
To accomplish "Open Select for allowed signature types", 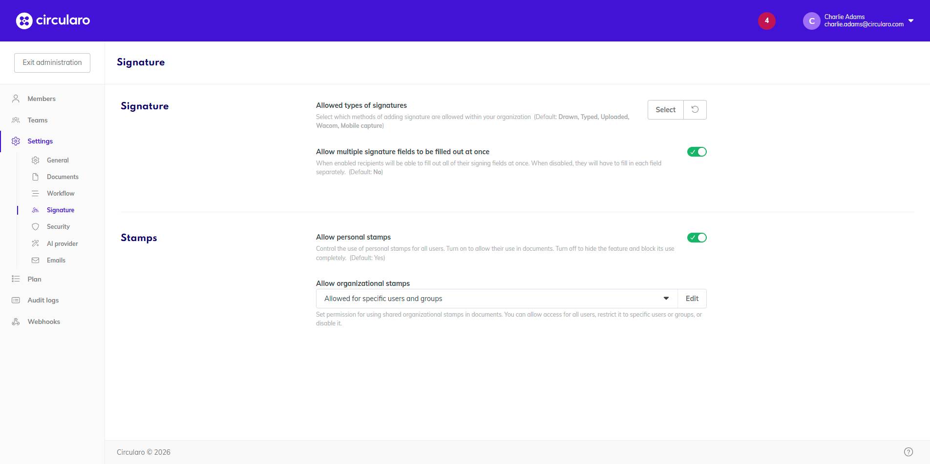I will tap(665, 110).
